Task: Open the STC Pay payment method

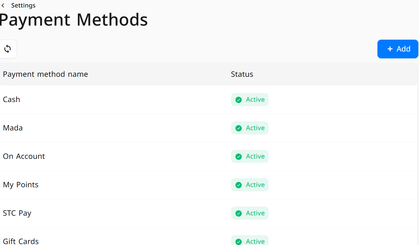Action: pos(209,213)
